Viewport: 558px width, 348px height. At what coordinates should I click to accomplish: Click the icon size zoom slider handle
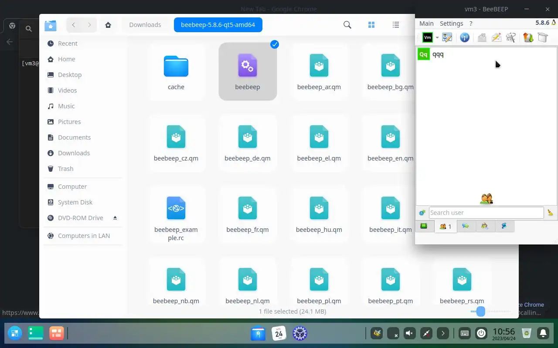pos(480,311)
